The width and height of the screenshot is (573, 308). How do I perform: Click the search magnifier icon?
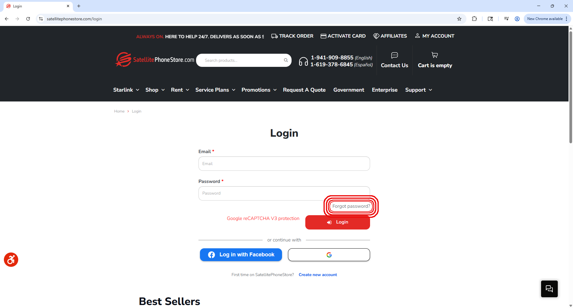click(286, 60)
